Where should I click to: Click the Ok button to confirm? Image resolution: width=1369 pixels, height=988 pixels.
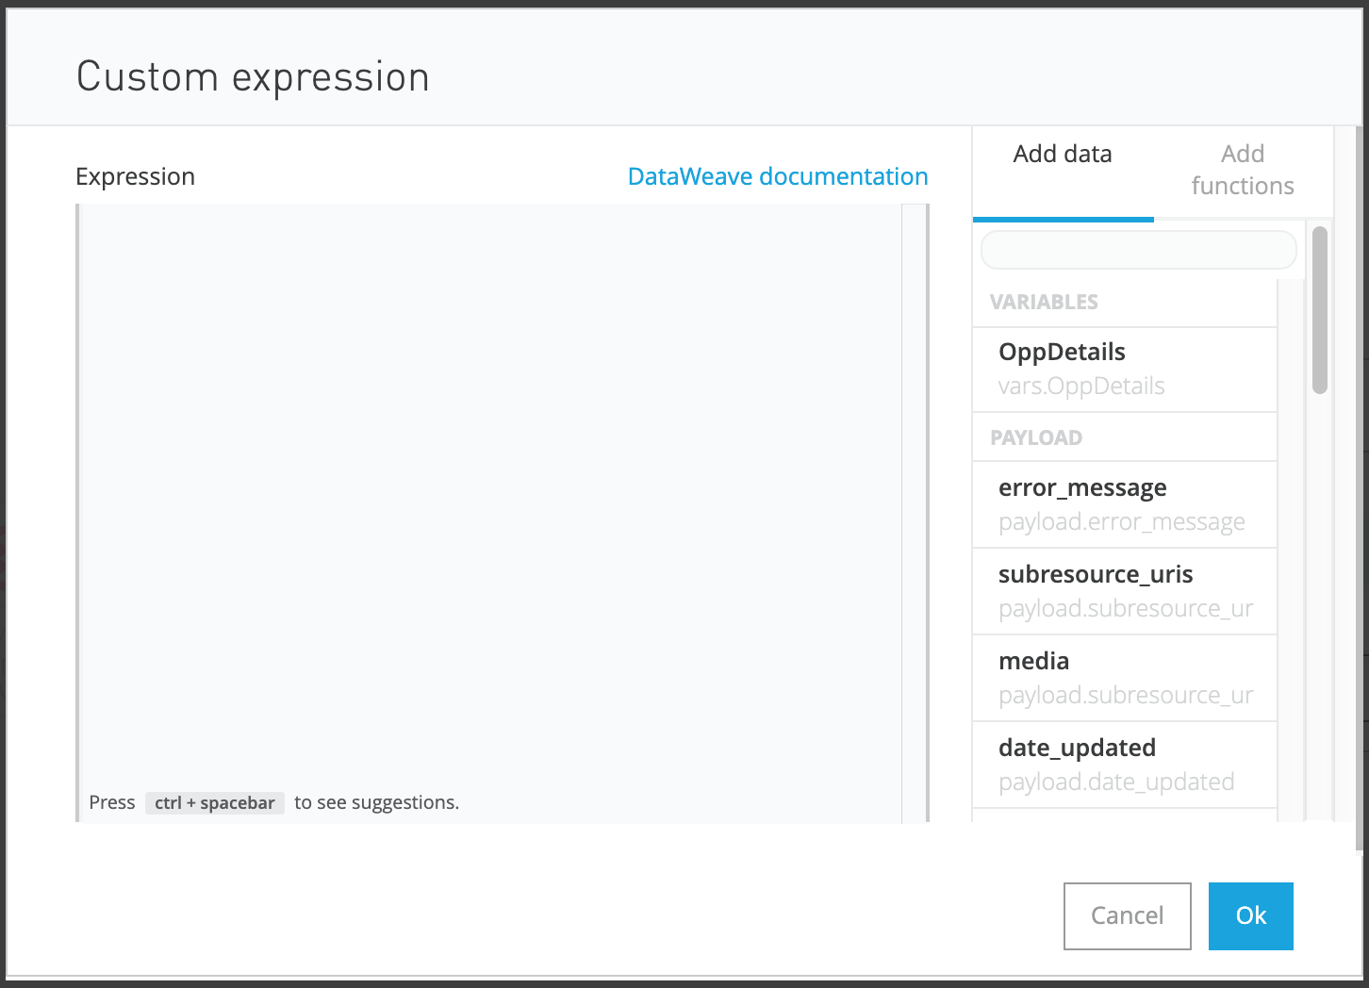(x=1250, y=915)
